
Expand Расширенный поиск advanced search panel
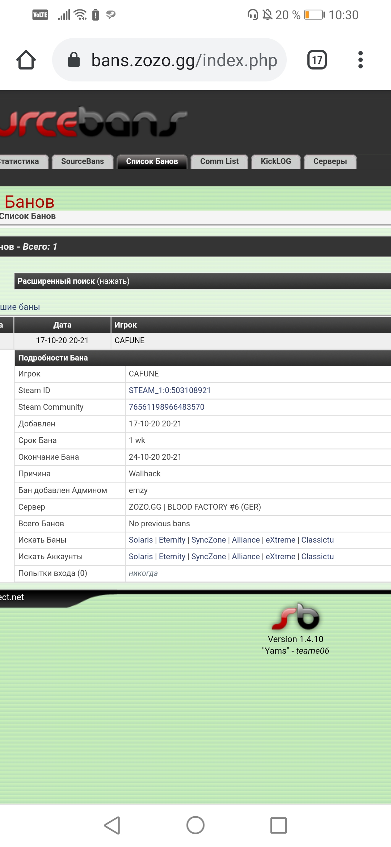tap(202, 281)
